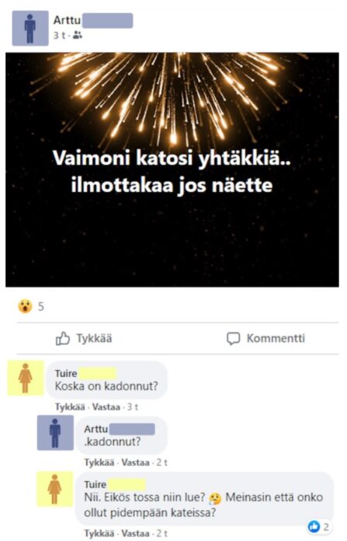Like Arttu's reply '.kadonnut?'

[99, 462]
